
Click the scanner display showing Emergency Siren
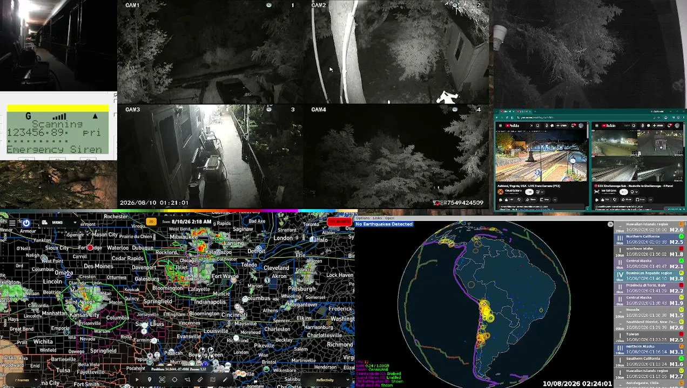(x=58, y=133)
